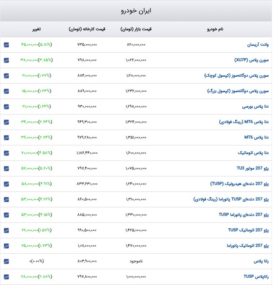This screenshot has width=273, height=286.
Task: View the chart icon for پژو 207 موتور TU3
Action: pos(6,169)
